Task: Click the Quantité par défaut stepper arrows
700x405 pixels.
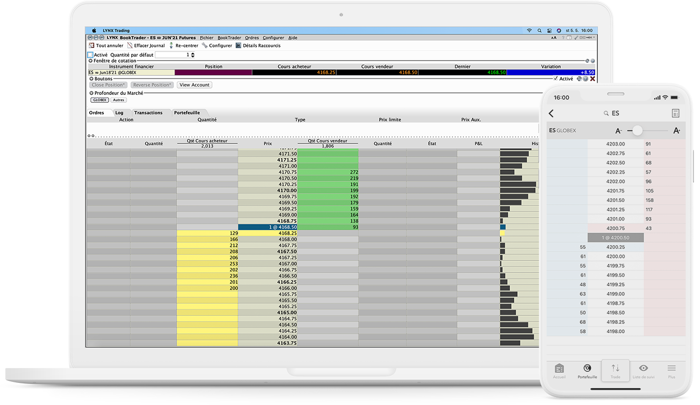Action: pyautogui.click(x=192, y=55)
